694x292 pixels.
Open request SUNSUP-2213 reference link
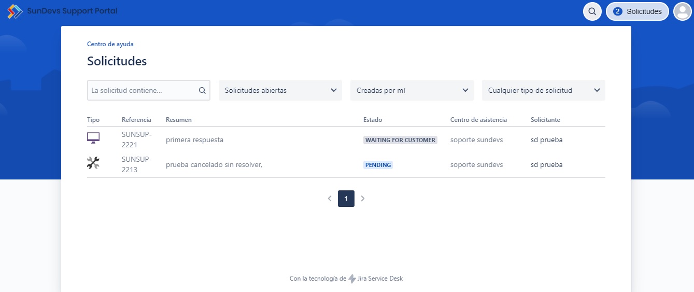[x=136, y=164]
